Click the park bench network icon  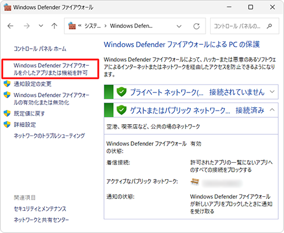tap(195, 182)
